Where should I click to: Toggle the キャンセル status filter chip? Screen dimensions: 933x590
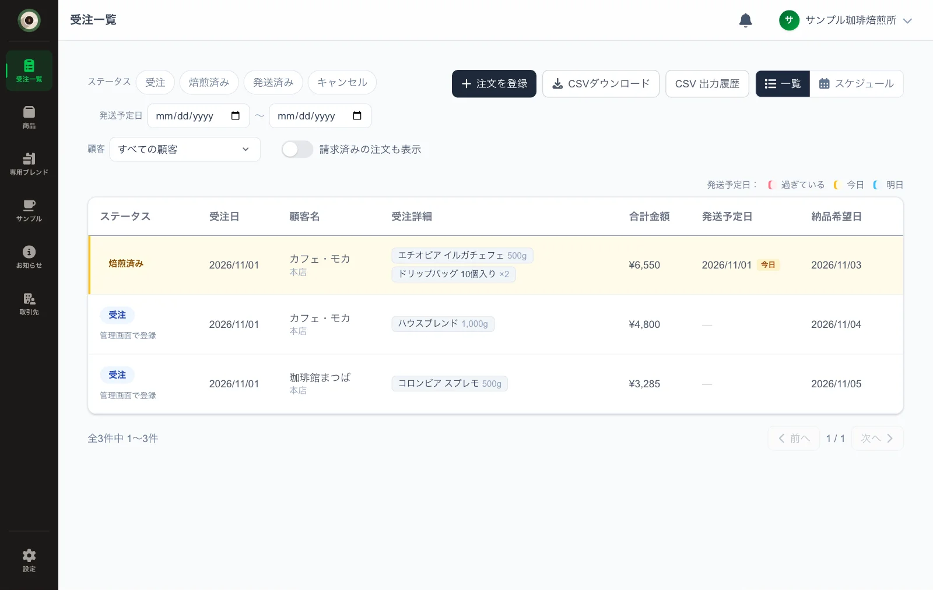point(342,83)
